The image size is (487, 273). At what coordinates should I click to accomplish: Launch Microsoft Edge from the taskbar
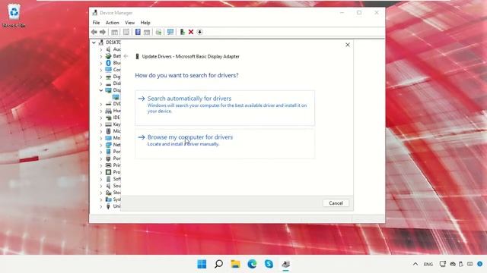pyautogui.click(x=252, y=264)
